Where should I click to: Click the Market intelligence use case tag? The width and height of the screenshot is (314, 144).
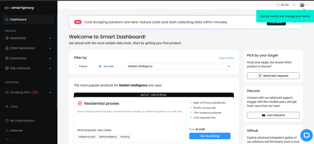(x=108, y=137)
